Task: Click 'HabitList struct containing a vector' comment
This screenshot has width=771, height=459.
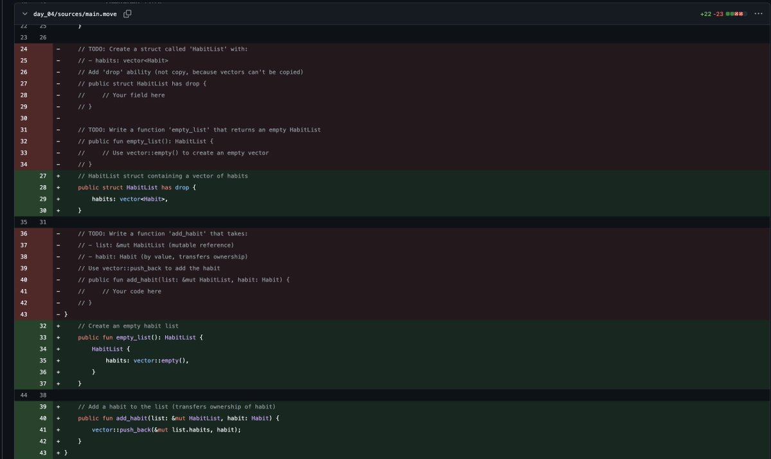Action: pos(163,176)
